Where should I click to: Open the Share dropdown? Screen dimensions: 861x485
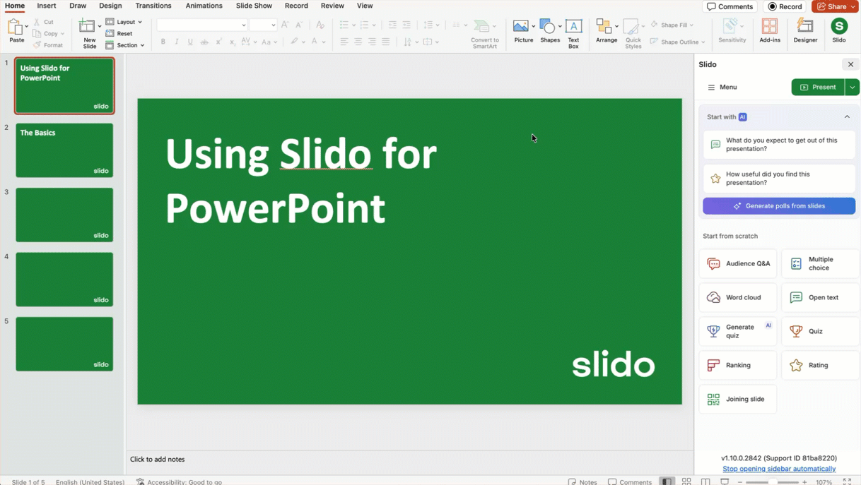click(835, 6)
